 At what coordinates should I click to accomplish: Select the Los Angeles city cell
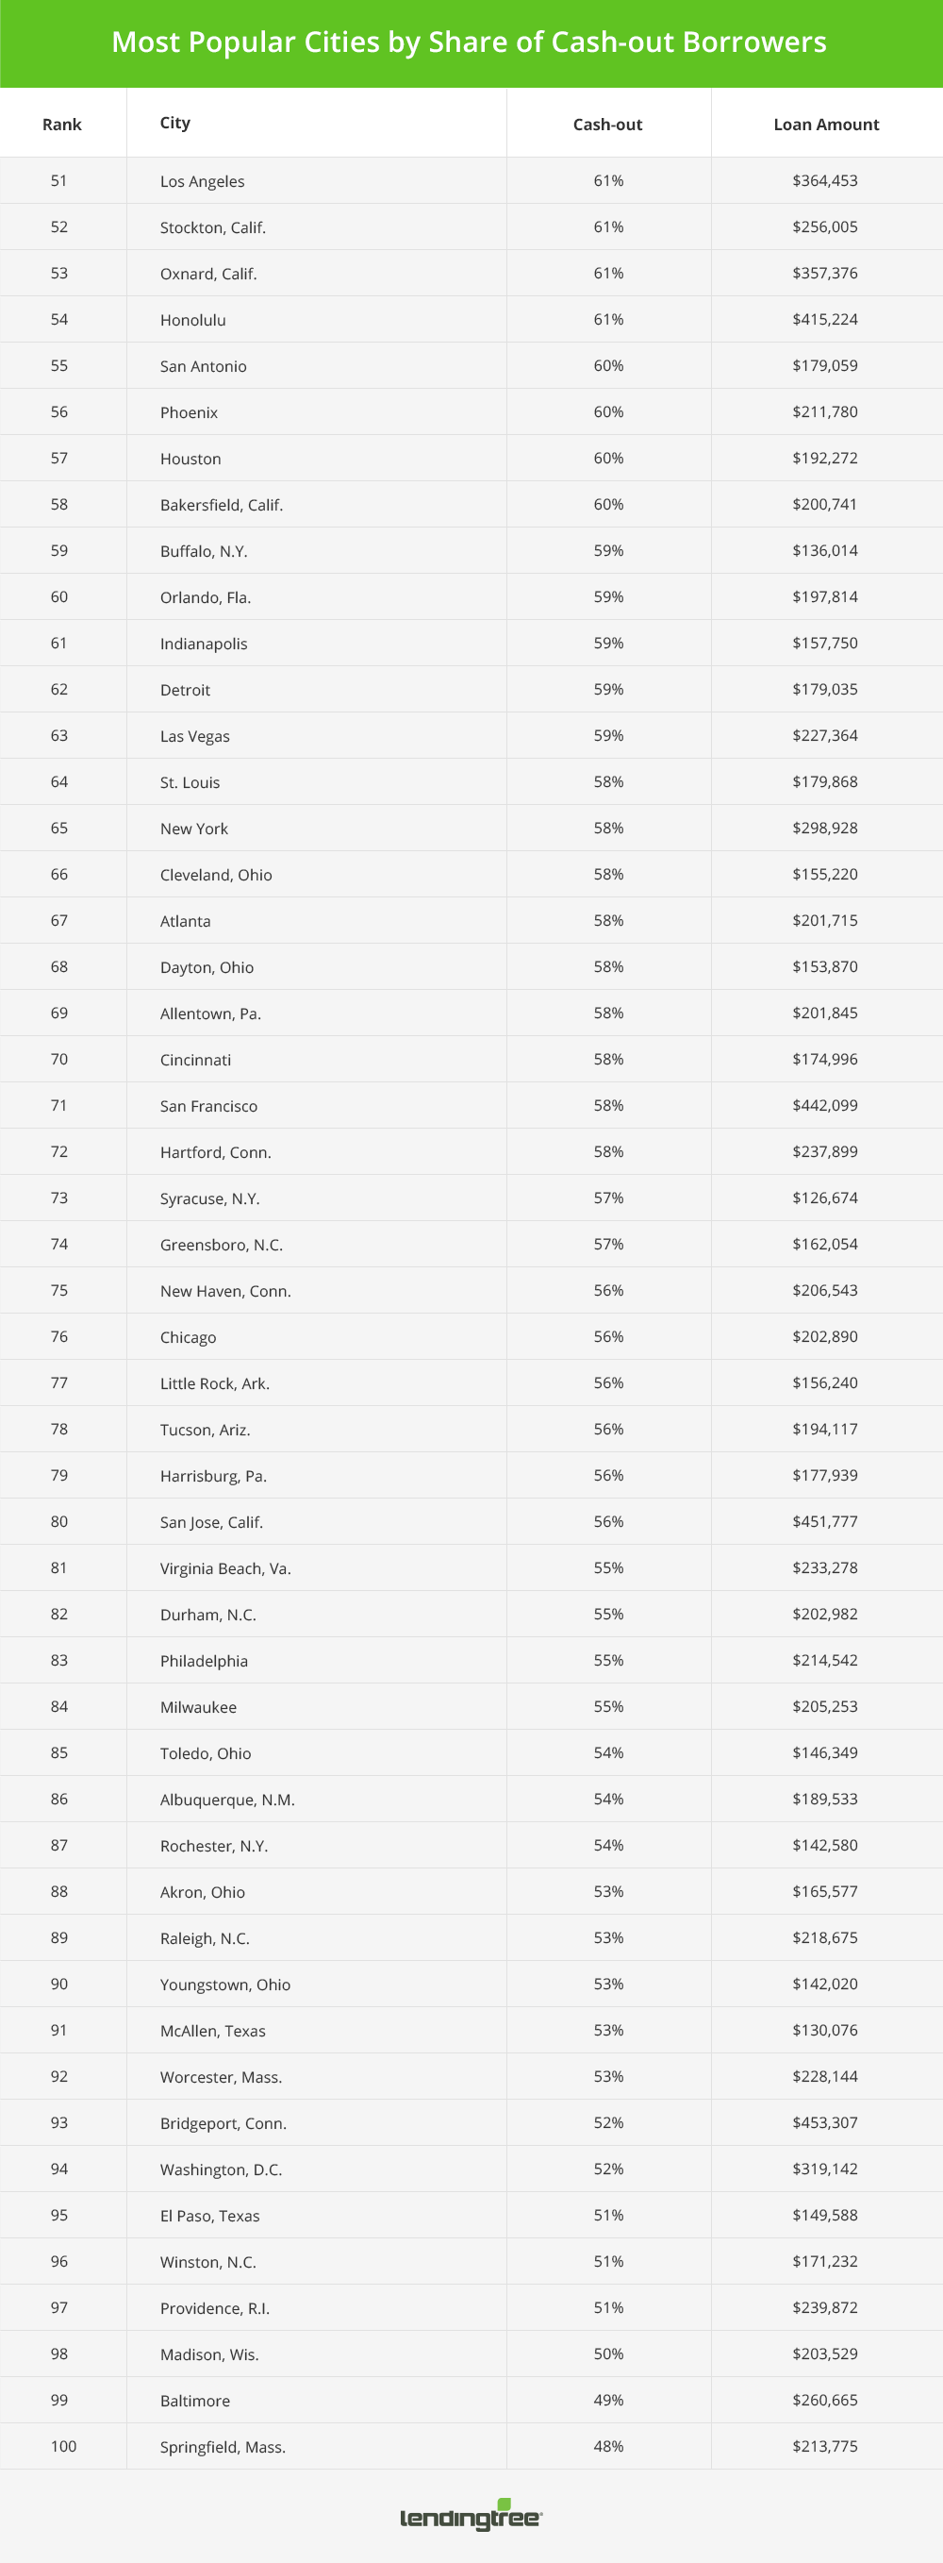pos(202,181)
